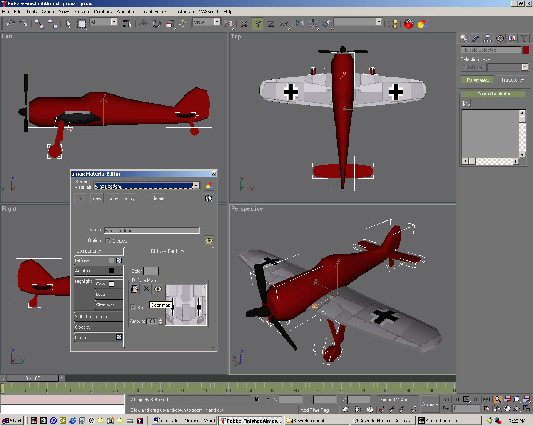Click the Animate button
Viewport: 533px width, 426px height.
coord(430,404)
